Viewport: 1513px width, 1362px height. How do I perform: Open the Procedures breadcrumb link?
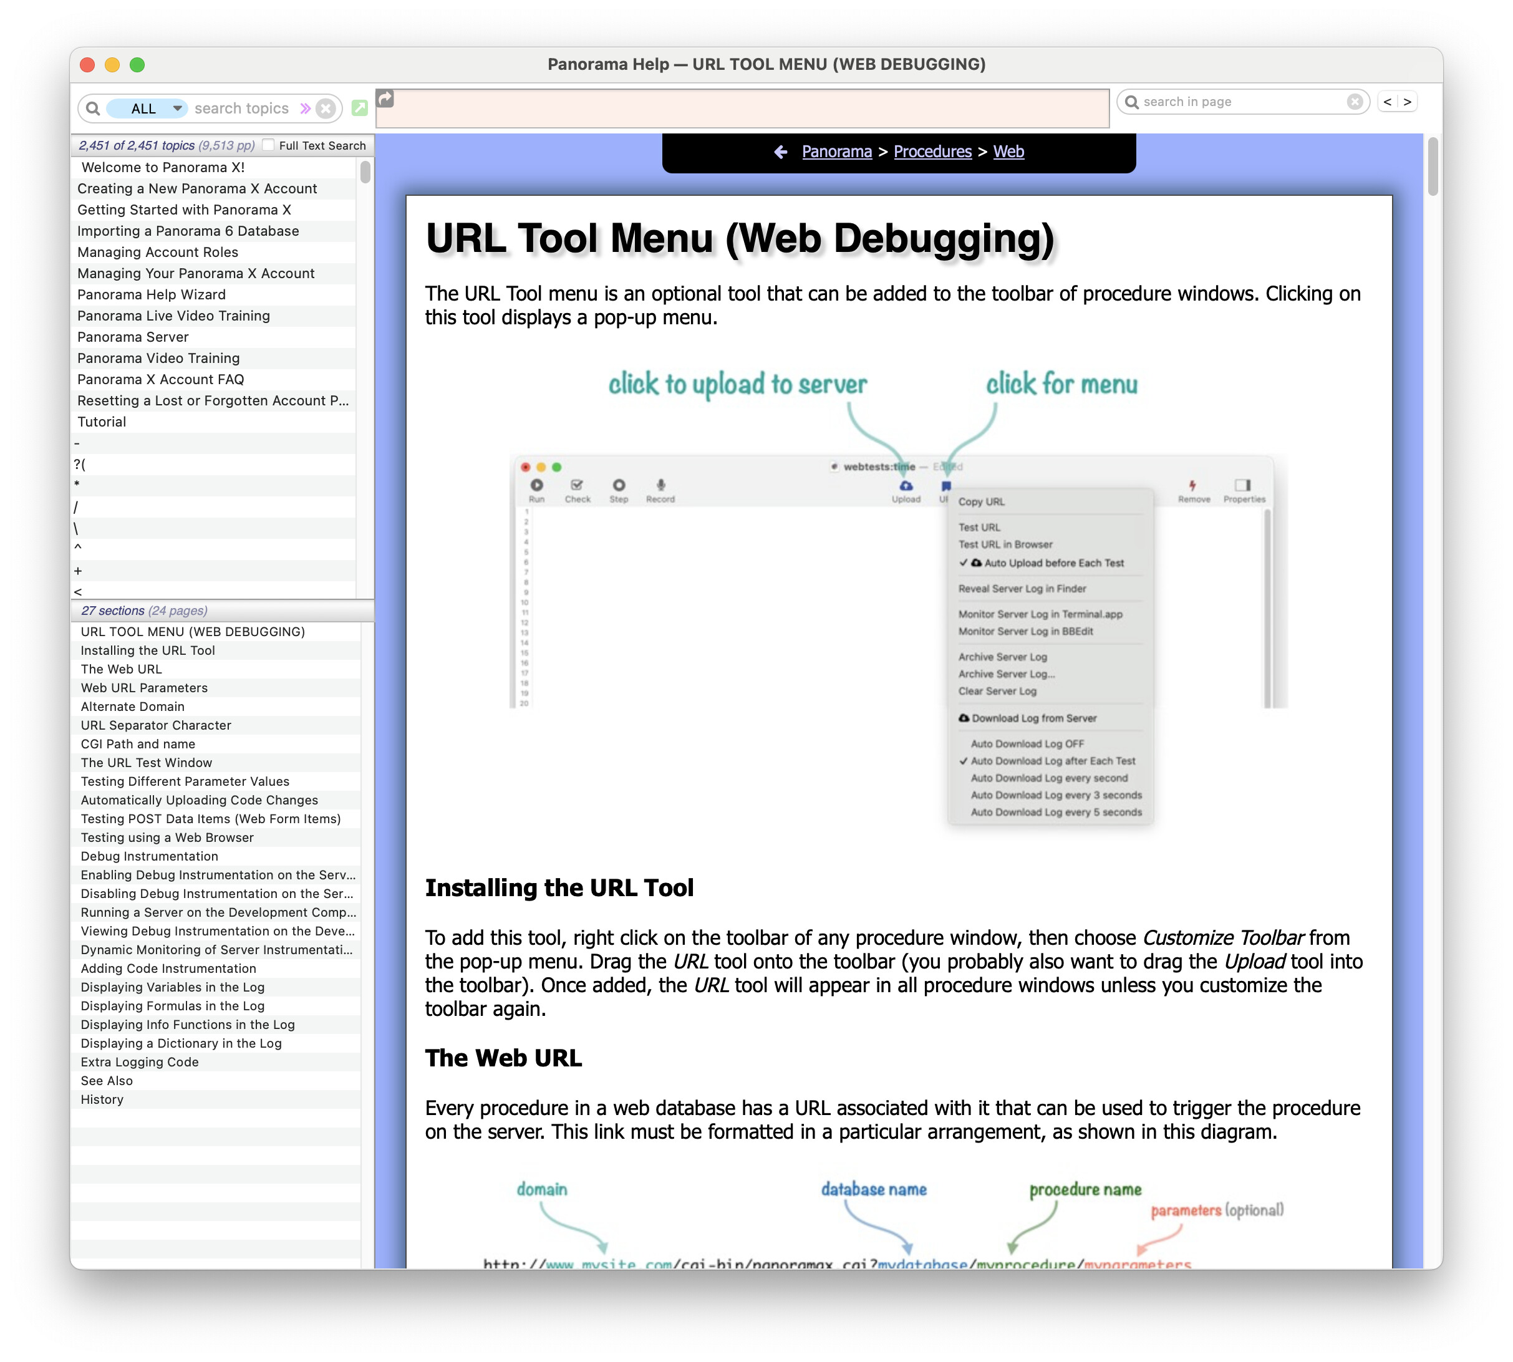[x=932, y=152]
